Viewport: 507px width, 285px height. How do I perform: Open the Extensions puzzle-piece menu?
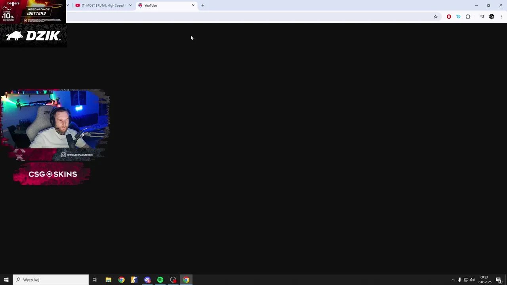pos(468,17)
